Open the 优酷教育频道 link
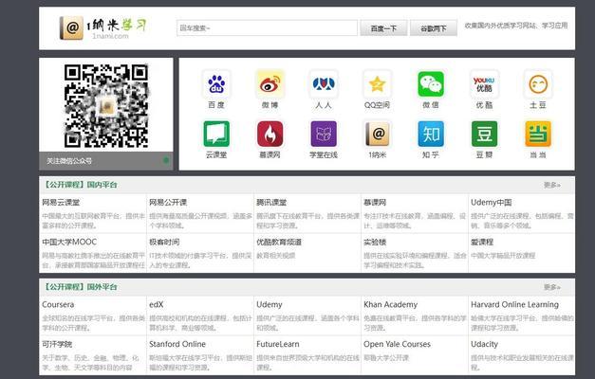The width and height of the screenshot is (595, 379). click(279, 242)
